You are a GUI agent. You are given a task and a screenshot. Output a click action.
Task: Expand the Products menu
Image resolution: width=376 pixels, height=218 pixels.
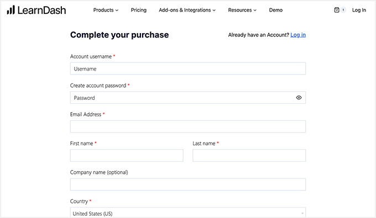(x=106, y=10)
